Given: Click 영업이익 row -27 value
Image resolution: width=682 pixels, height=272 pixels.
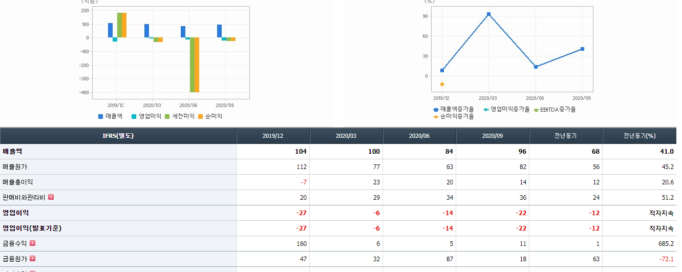Looking at the screenshot, I should 302,213.
